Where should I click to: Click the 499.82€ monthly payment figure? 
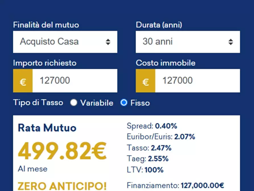62,151
